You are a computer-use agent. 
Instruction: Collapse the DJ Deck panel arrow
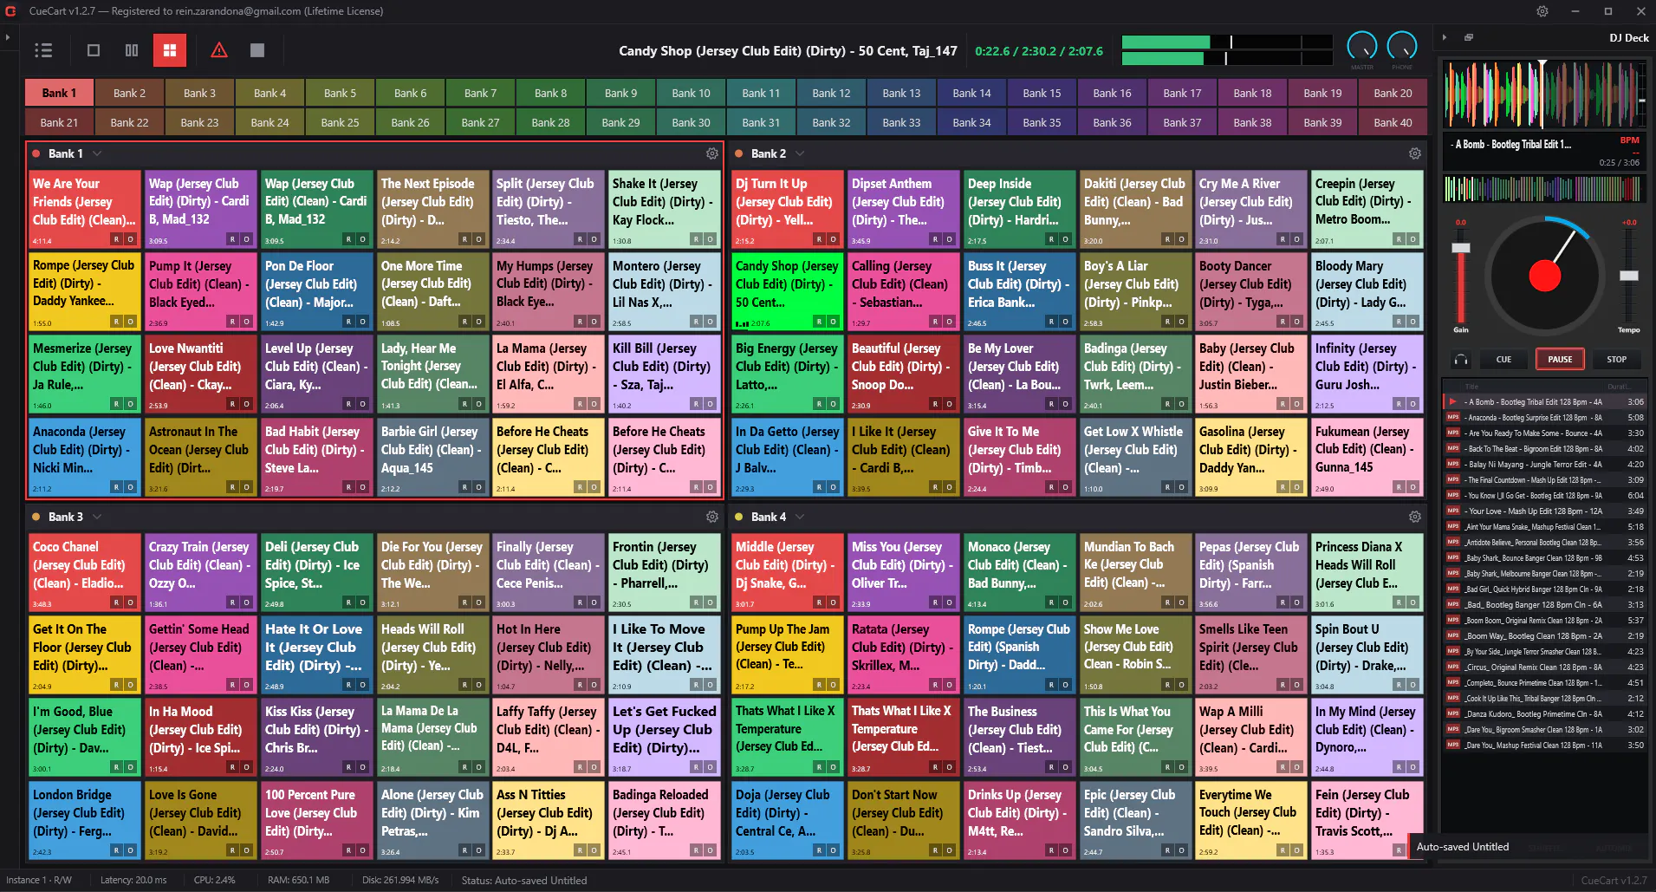[1445, 37]
